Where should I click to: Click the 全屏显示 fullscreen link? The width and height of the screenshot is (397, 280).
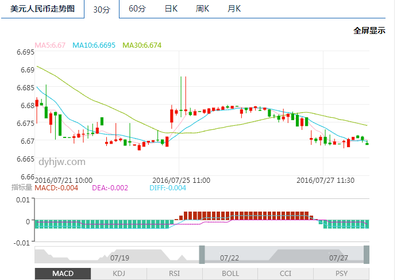(x=369, y=30)
